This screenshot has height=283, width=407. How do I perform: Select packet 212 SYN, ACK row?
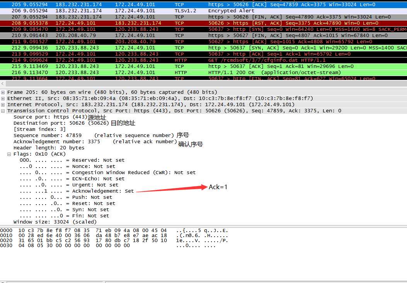tap(203, 48)
